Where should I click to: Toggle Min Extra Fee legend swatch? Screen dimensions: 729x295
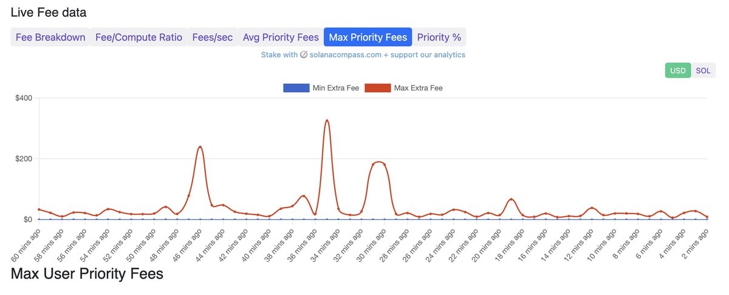point(296,88)
